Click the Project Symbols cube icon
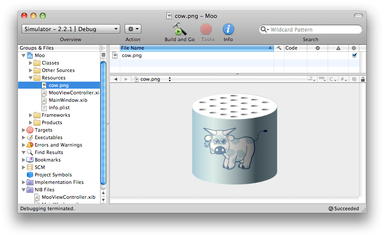Image resolution: width=384 pixels, height=237 pixels. coord(30,175)
